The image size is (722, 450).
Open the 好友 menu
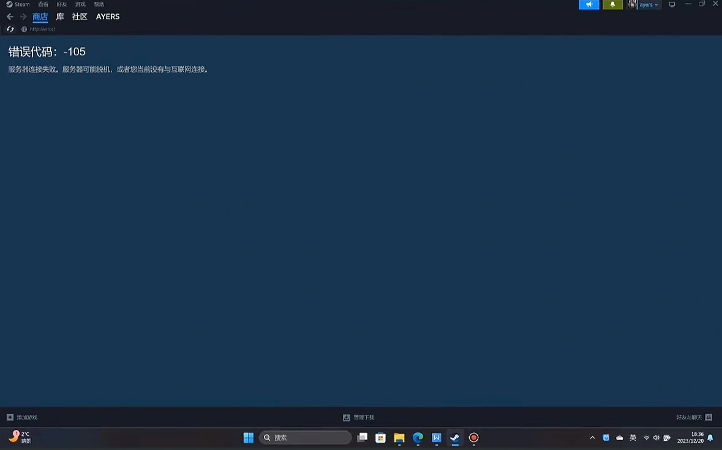pos(60,4)
